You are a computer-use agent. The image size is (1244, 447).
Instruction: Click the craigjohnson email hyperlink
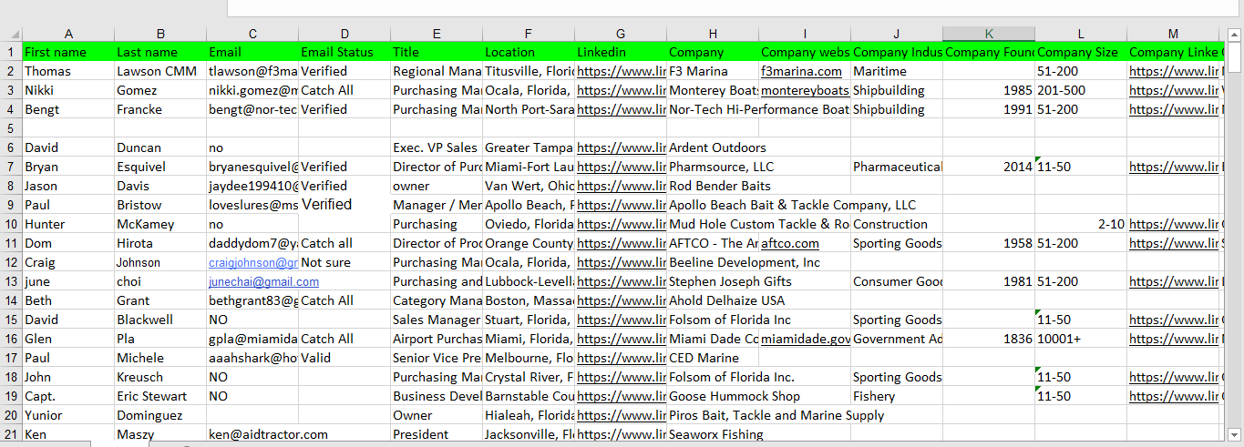252,262
